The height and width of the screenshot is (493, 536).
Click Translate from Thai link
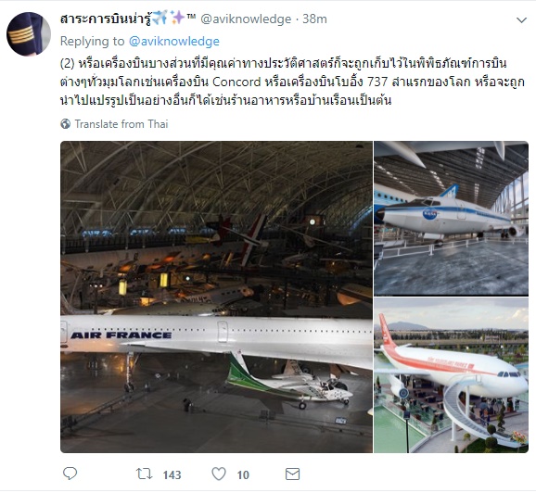click(121, 123)
